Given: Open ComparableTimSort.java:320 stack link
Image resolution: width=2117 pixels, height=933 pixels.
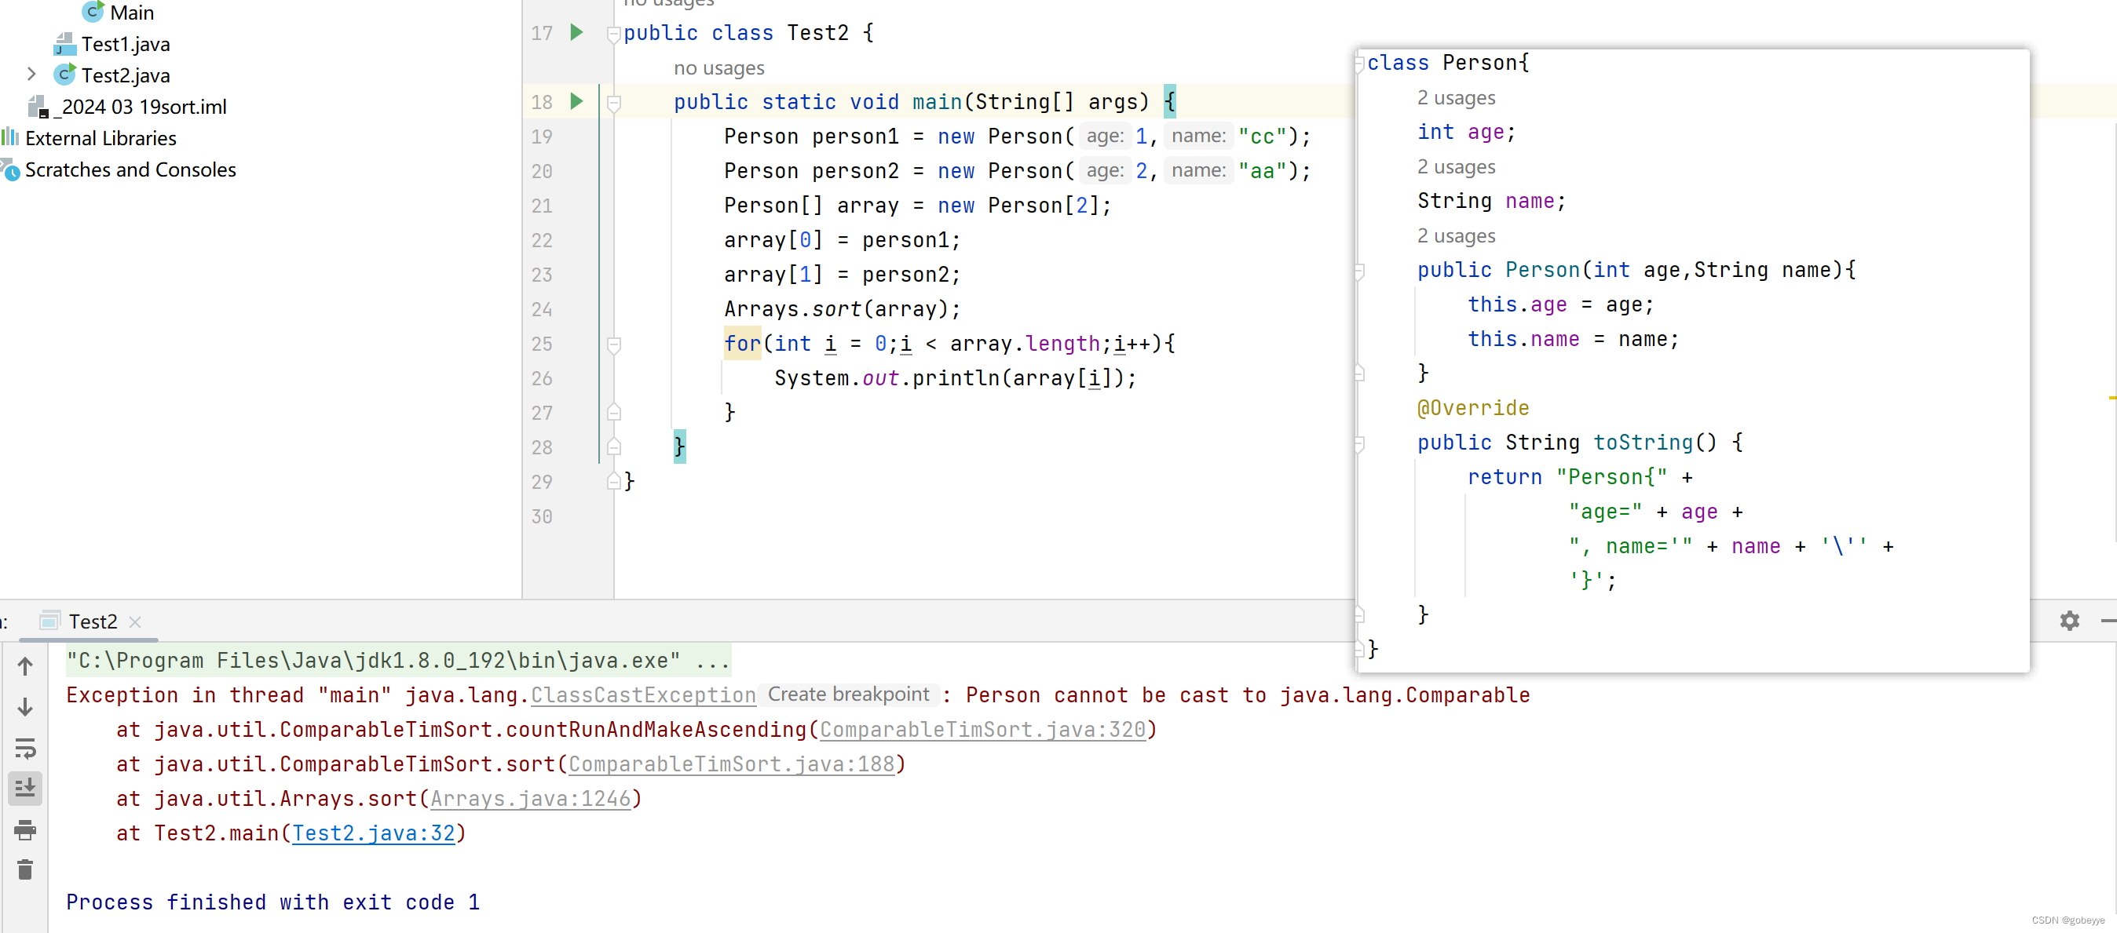Looking at the screenshot, I should pos(982,729).
